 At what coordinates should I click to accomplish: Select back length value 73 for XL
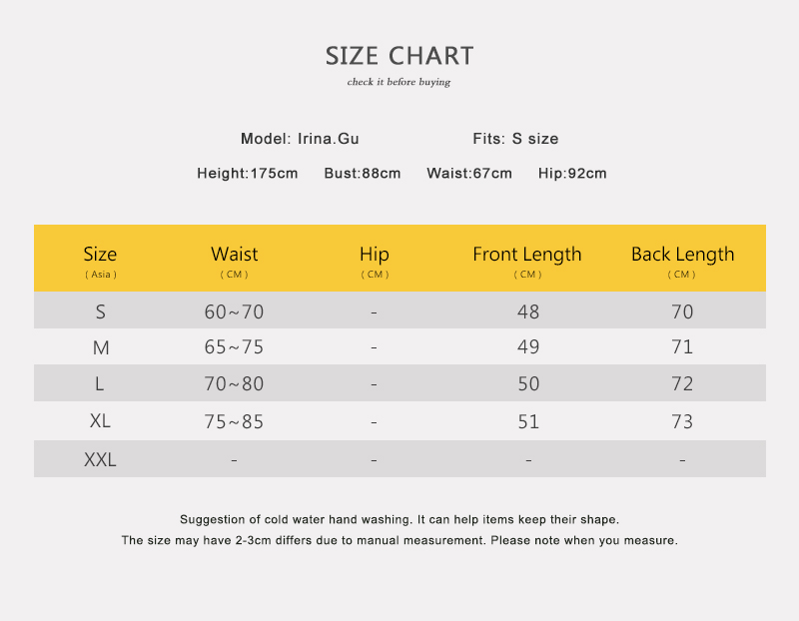(682, 421)
